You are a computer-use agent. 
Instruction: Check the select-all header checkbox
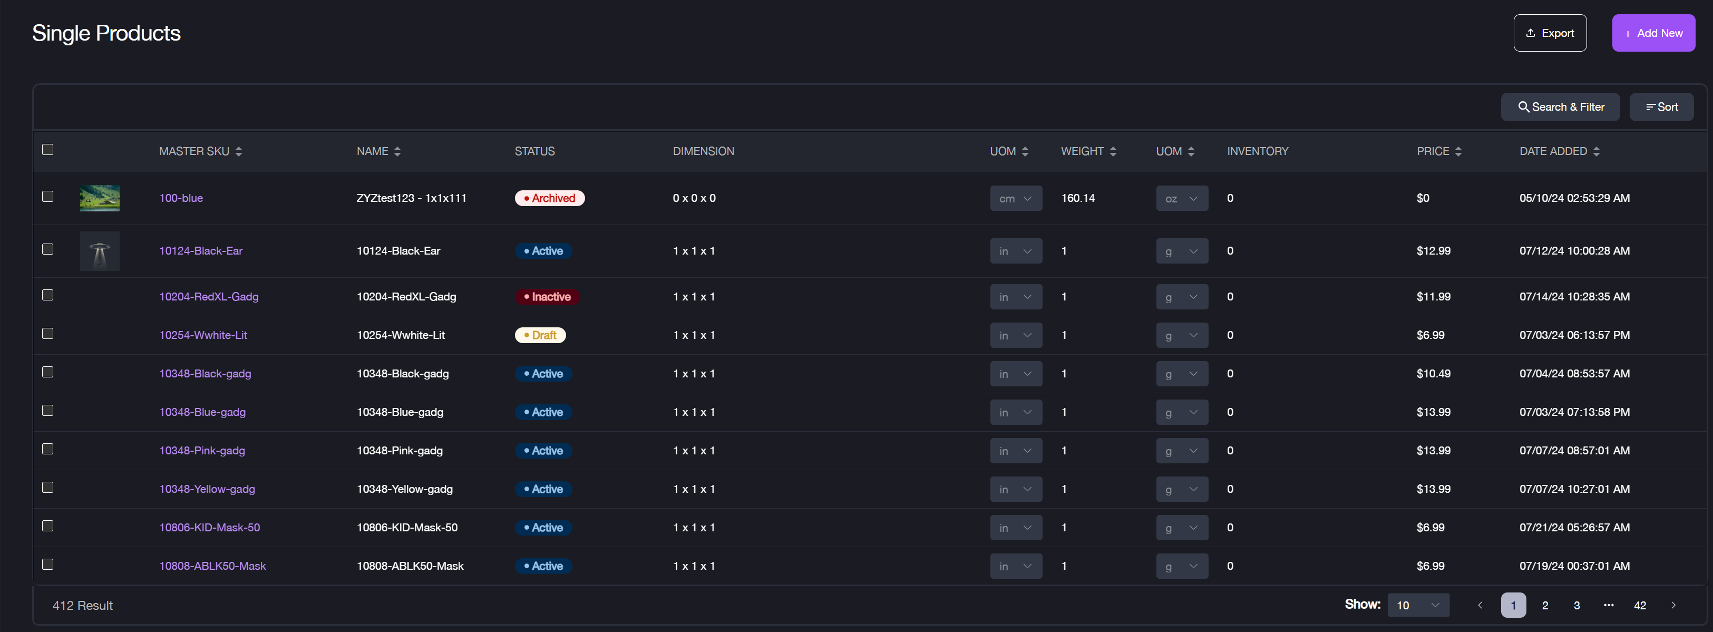point(48,150)
